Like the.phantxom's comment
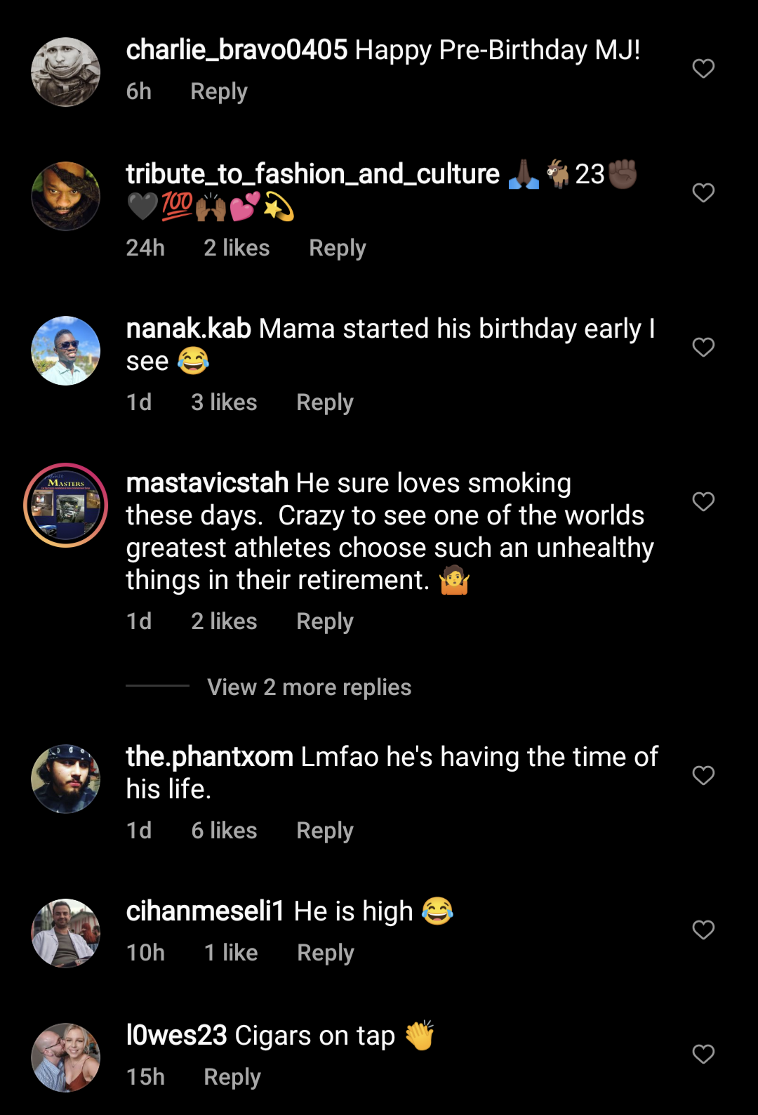The width and height of the screenshot is (758, 1115). tap(703, 775)
